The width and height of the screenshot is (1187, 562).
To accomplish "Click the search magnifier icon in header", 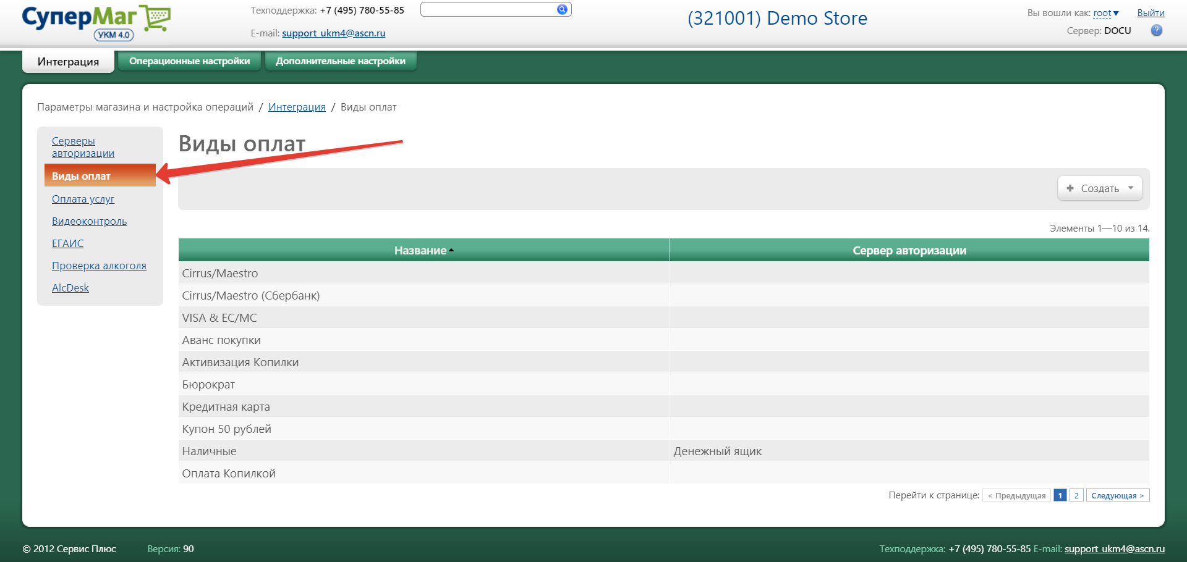I will click(561, 9).
